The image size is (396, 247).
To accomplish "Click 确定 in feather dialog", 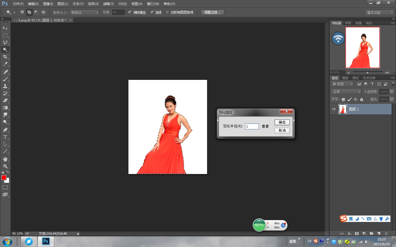I will (282, 122).
